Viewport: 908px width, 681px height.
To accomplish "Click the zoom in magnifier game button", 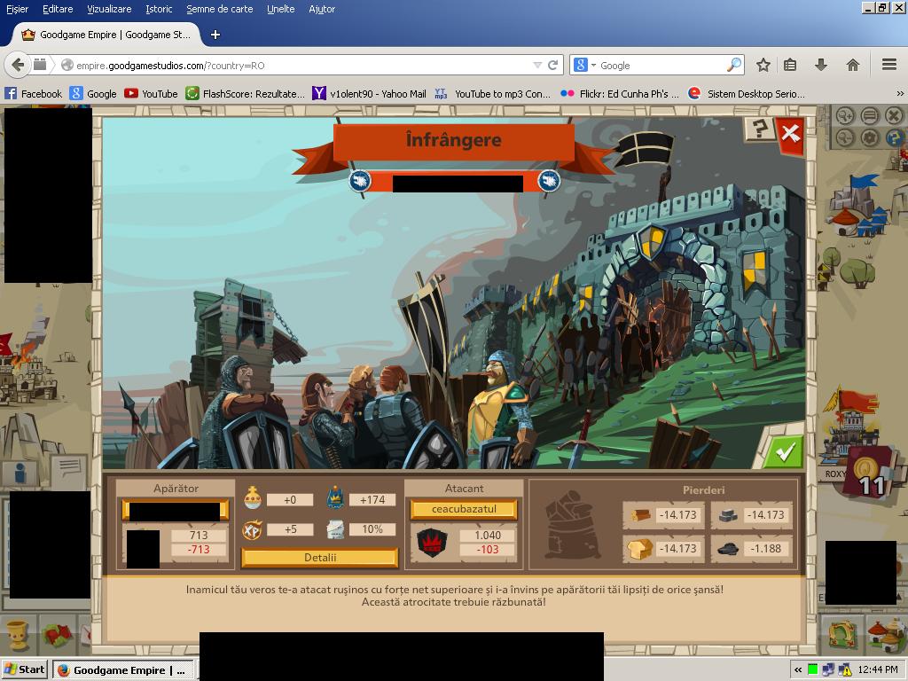I will point(845,116).
